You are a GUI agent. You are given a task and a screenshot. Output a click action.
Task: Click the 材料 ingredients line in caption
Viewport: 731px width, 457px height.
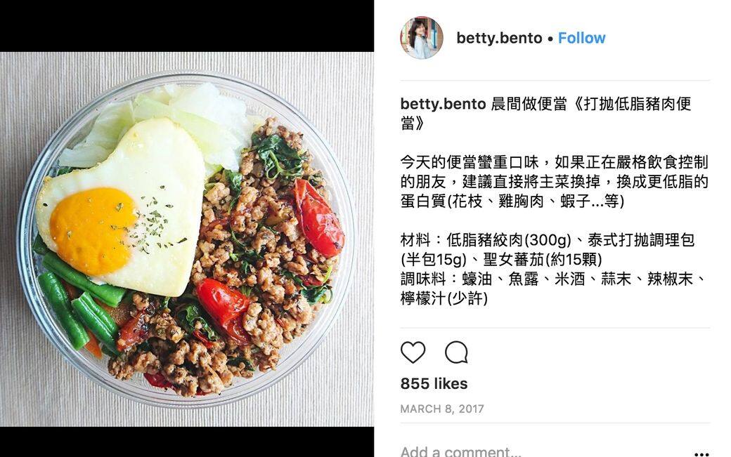tap(548, 249)
